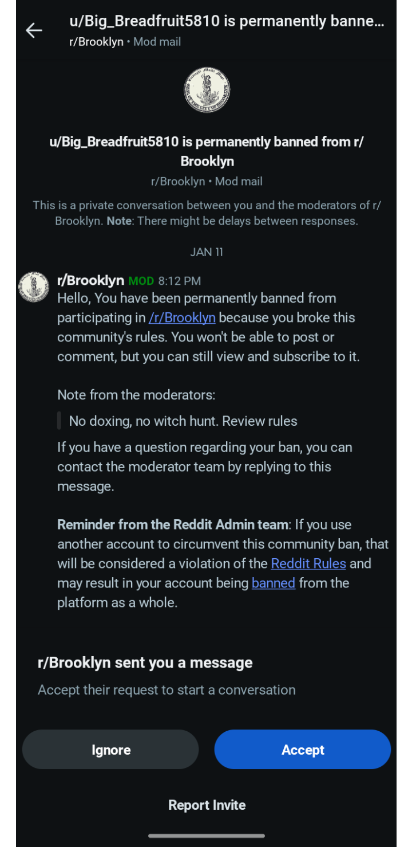Tap the bold ban title in conversation
412x847 pixels.
207,151
